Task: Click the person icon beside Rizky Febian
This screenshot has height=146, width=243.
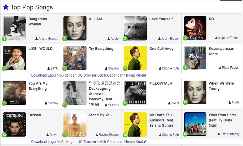Action: tap(220, 68)
